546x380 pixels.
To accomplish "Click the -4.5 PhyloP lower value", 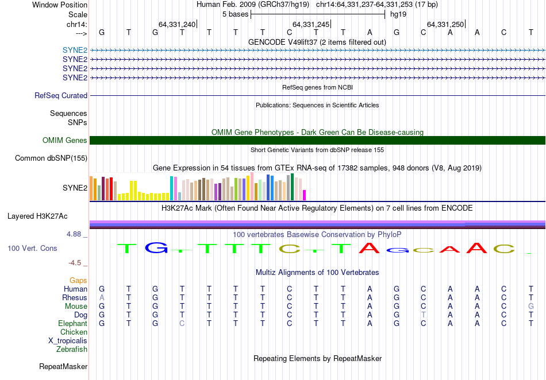I will (x=75, y=263).
